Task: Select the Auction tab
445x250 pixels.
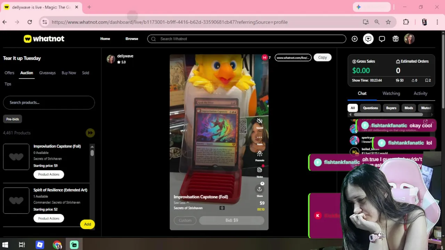Action: 26,73
